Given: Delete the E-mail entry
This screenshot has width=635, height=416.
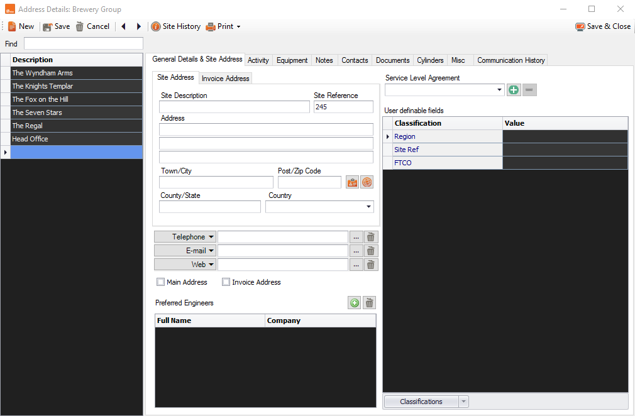Looking at the screenshot, I should 370,251.
